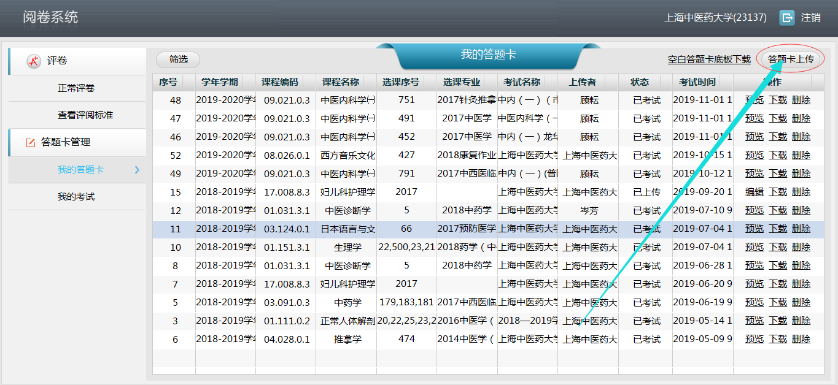Open 正常评卷 in the sidebar
This screenshot has height=385, width=838.
click(x=76, y=88)
